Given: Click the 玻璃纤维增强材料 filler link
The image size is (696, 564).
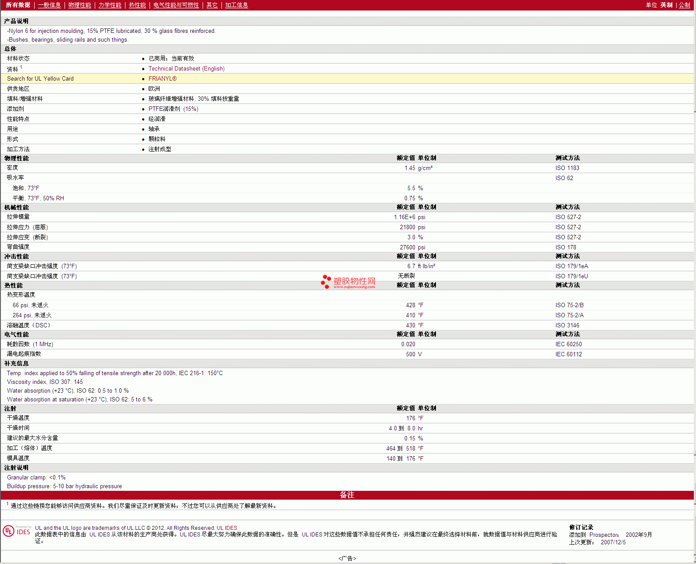Looking at the screenshot, I should 171,99.
